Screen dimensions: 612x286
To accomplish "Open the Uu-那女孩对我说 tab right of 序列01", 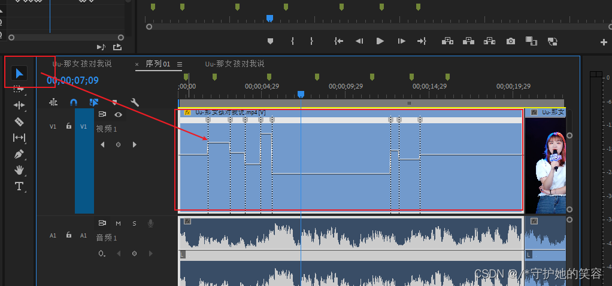I will pyautogui.click(x=235, y=63).
